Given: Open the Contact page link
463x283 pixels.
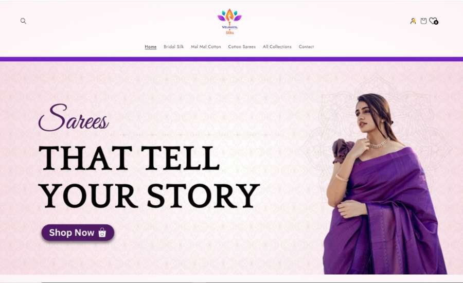Looking at the screenshot, I should (x=306, y=47).
